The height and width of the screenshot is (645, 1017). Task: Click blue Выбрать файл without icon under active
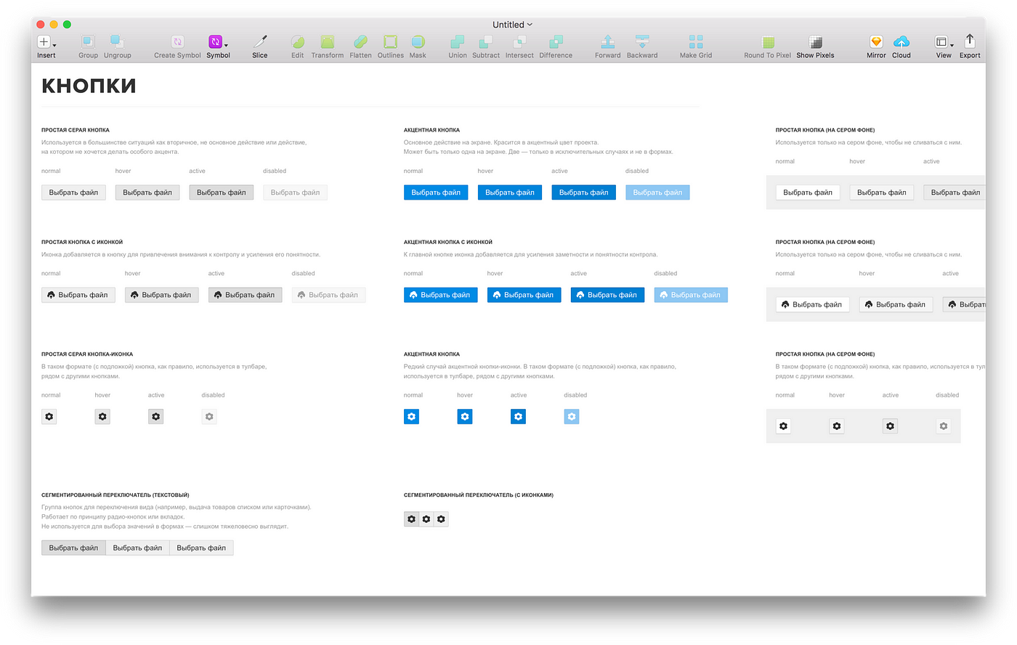(x=584, y=192)
